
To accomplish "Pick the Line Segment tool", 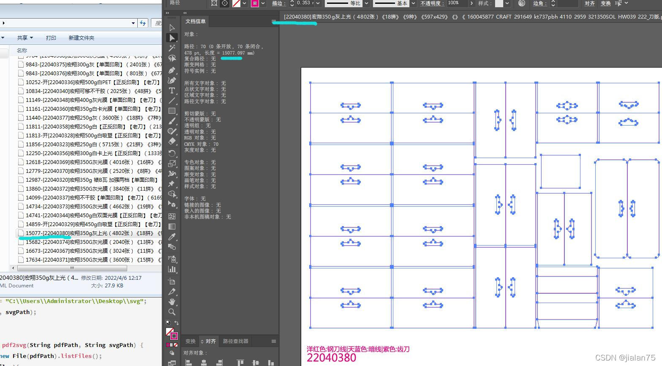I will coord(172,101).
